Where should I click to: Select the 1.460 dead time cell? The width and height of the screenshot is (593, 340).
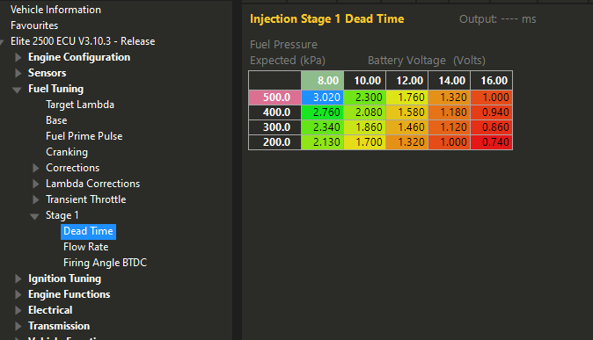tap(407, 127)
